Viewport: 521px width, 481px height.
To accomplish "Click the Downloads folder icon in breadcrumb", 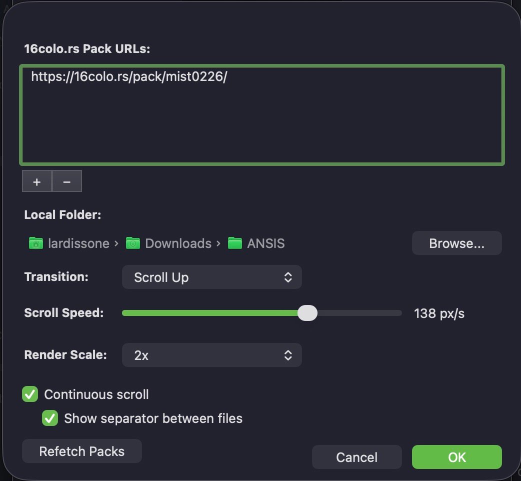I will click(132, 243).
